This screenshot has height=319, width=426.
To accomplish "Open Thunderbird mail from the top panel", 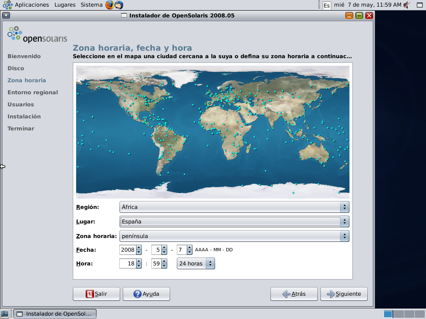I will 119,5.
